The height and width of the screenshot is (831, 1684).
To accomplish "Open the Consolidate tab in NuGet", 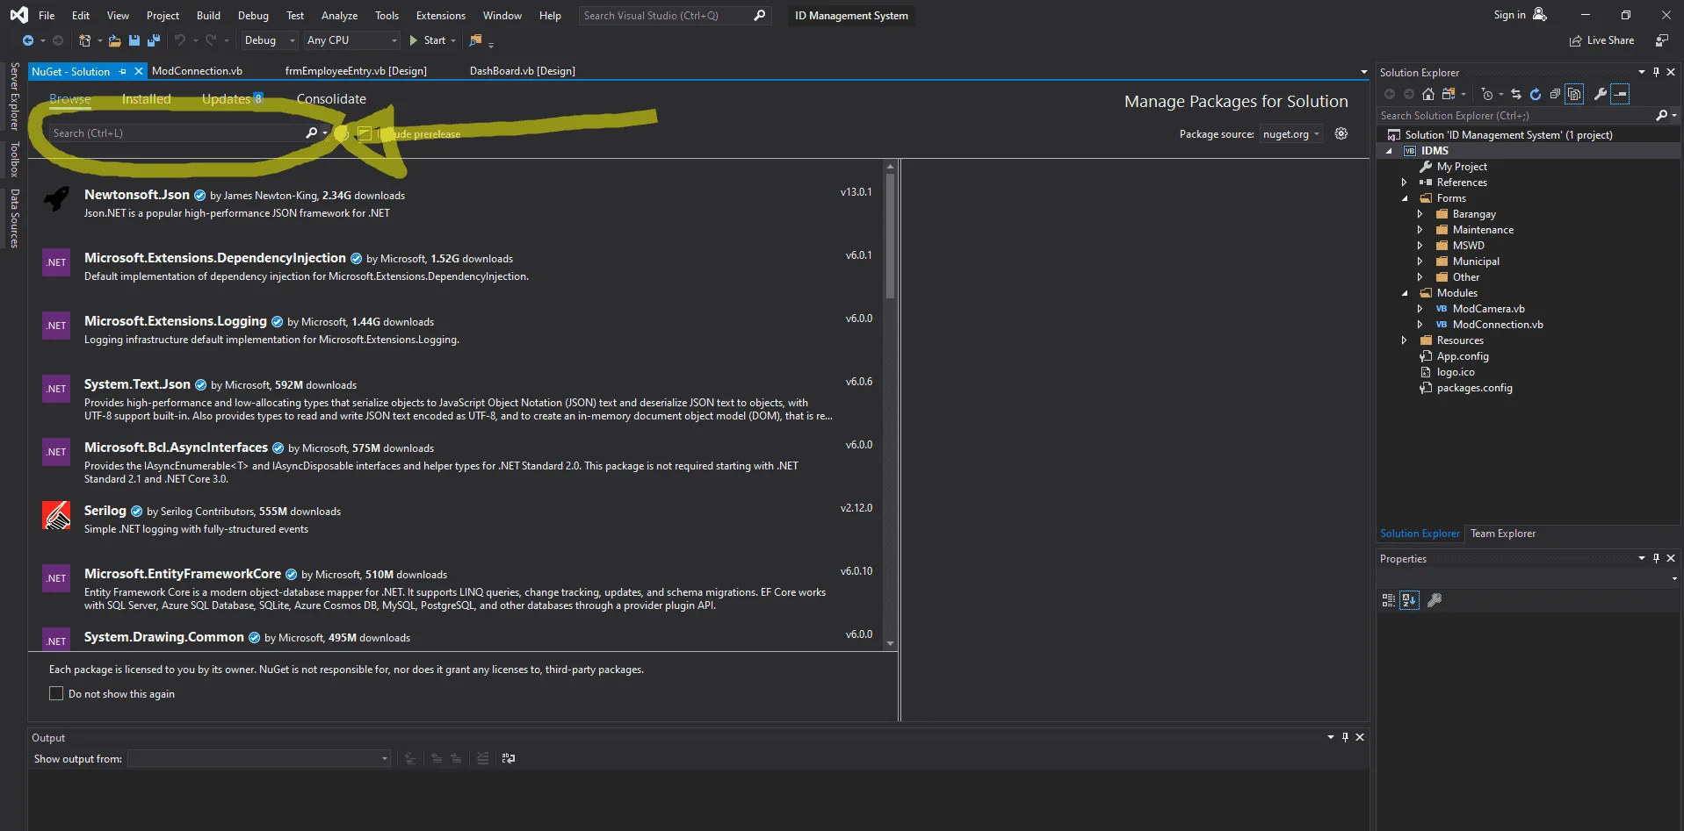I will (x=331, y=99).
